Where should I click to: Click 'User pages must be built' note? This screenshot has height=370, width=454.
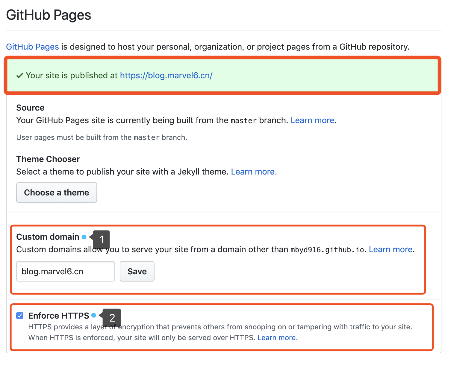click(x=102, y=137)
